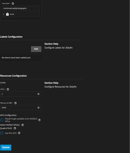Expand the /mnt tree arrow

click(x=4, y=14)
